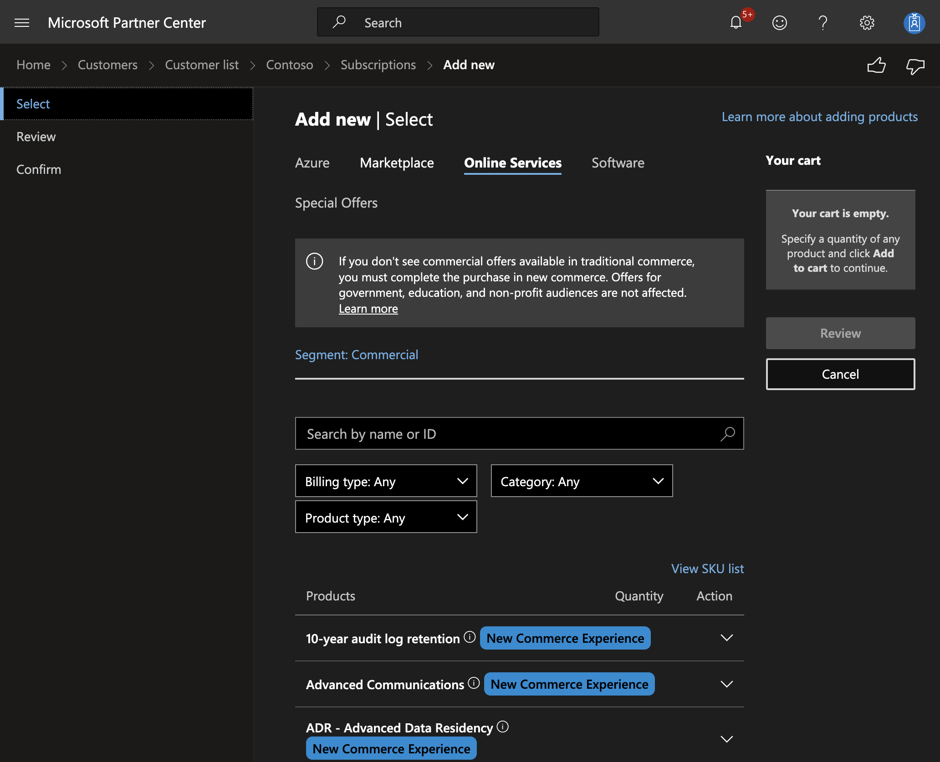
Task: Click the top Search input field
Action: (x=458, y=22)
